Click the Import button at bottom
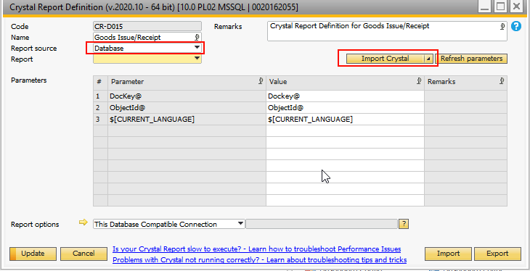The width and height of the screenshot is (530, 271). click(x=448, y=254)
